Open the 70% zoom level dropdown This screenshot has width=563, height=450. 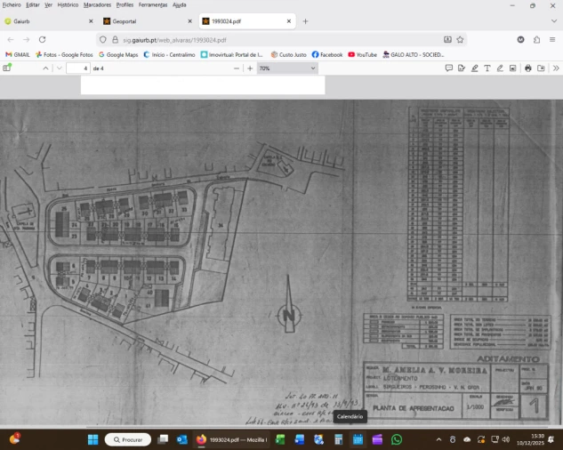click(x=287, y=68)
